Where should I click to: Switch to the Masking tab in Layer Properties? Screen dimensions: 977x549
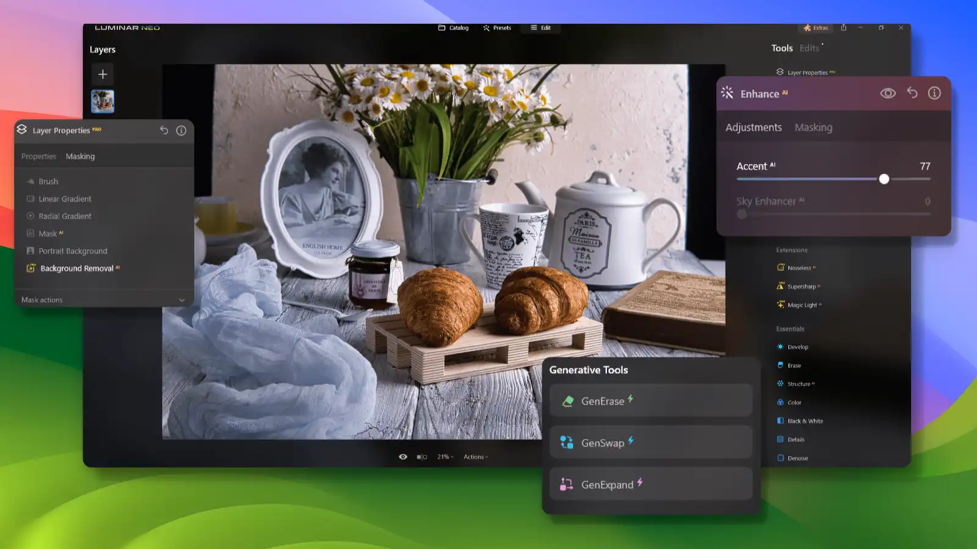click(80, 156)
